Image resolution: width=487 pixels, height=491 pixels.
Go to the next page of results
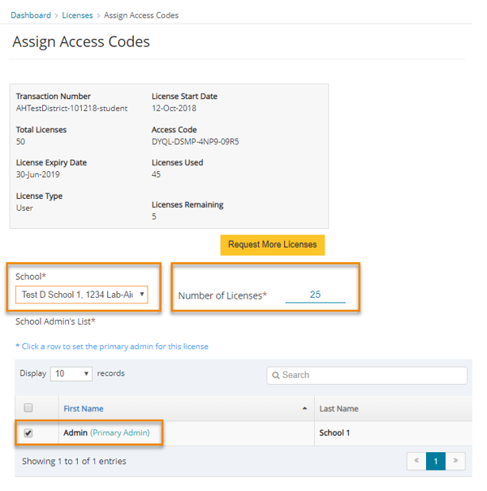click(x=455, y=461)
